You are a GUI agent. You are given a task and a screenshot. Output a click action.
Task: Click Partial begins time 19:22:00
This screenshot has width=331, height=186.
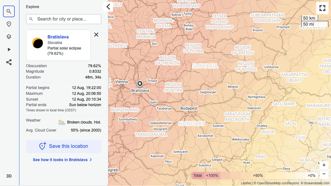point(86,88)
